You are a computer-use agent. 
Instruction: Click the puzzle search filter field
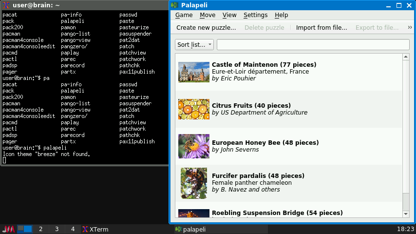point(313,45)
